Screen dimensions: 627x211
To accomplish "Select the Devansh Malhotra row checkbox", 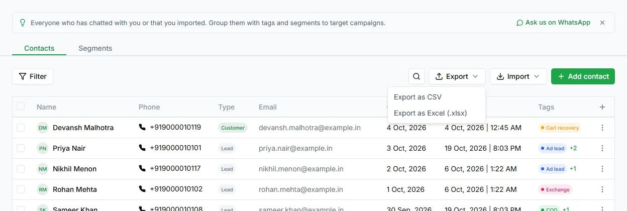I will click(21, 128).
